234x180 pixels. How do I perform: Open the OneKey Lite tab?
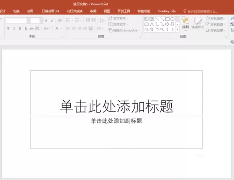[x=167, y=11]
